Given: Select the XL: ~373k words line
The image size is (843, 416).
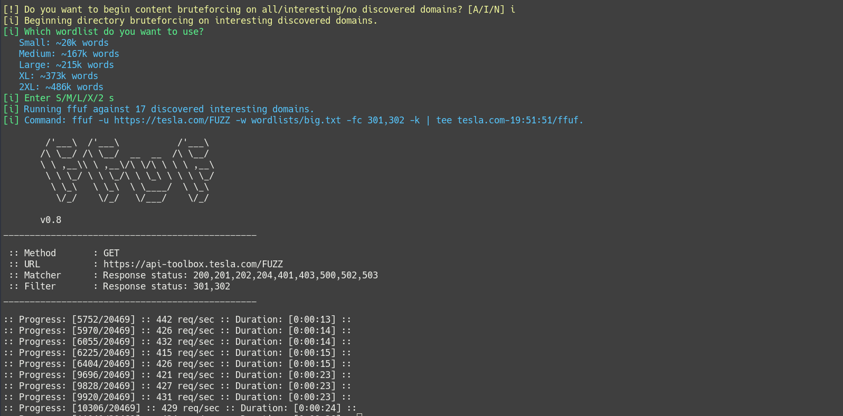Looking at the screenshot, I should (x=59, y=76).
